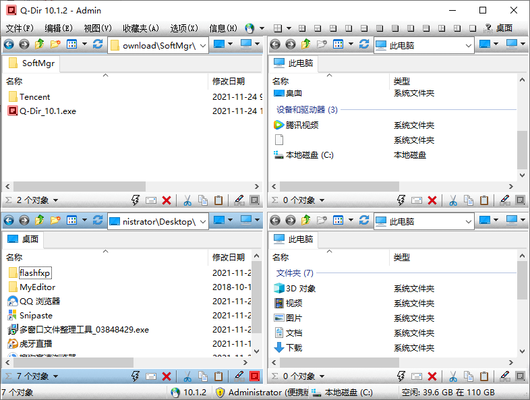
Task: Collapse the 设备和驱动器 (3) group
Action: [x=307, y=109]
